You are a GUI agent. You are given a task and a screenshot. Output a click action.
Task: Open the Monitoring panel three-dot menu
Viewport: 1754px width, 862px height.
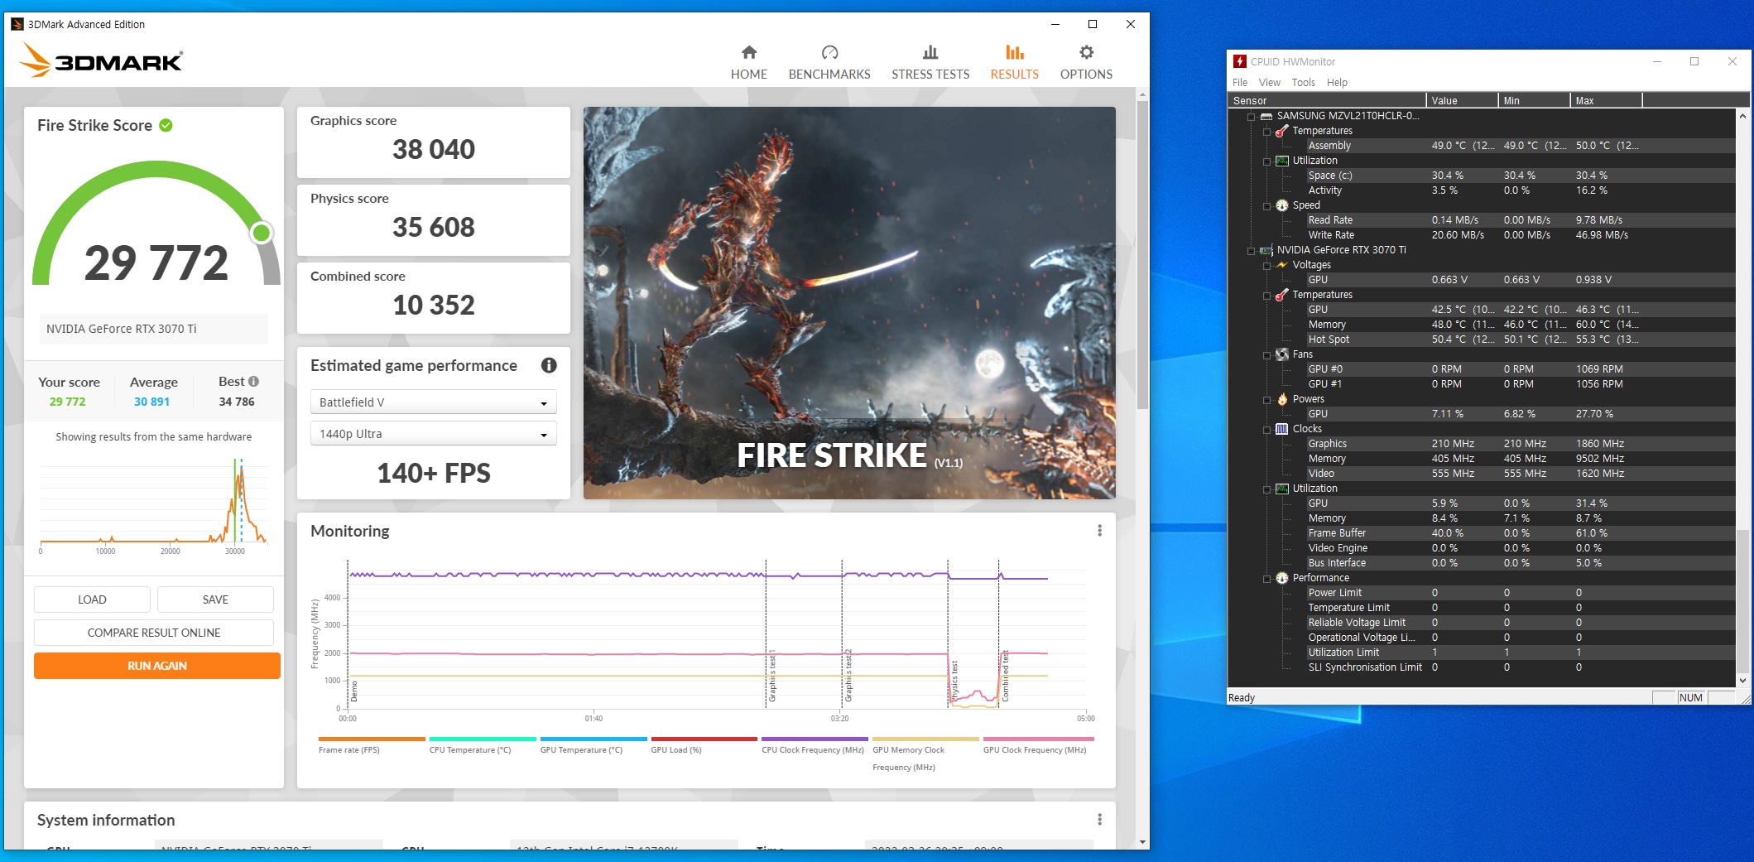point(1099,531)
